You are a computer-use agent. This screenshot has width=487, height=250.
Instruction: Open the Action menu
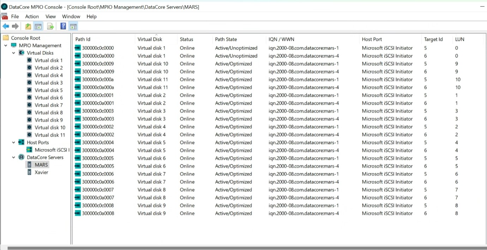pos(32,17)
